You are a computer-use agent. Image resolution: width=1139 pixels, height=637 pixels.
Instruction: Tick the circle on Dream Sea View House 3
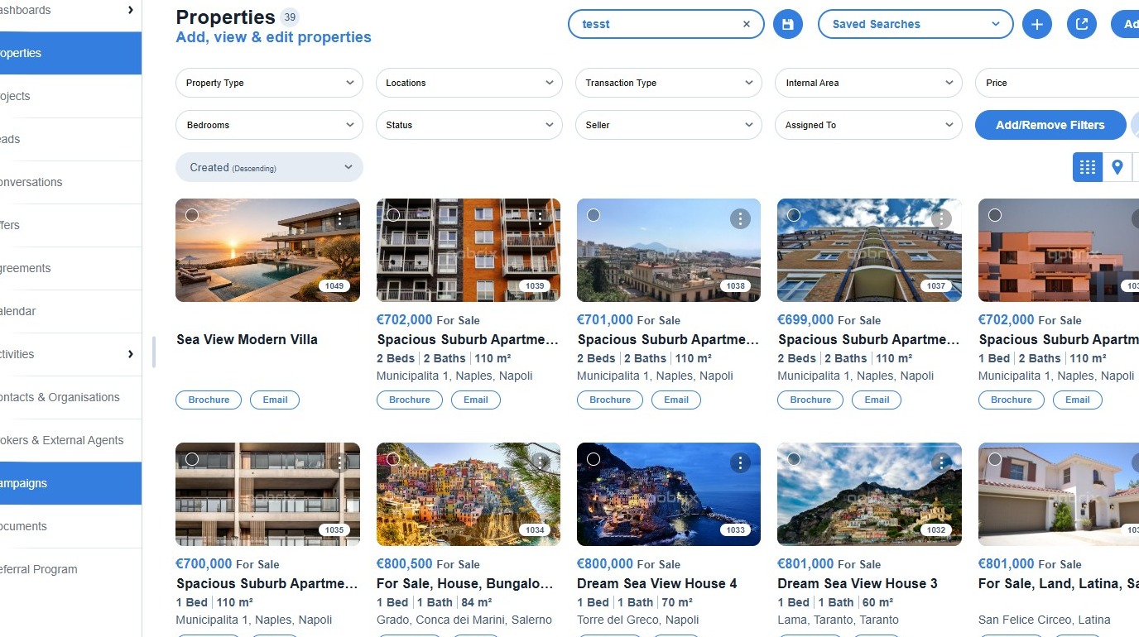(x=794, y=459)
